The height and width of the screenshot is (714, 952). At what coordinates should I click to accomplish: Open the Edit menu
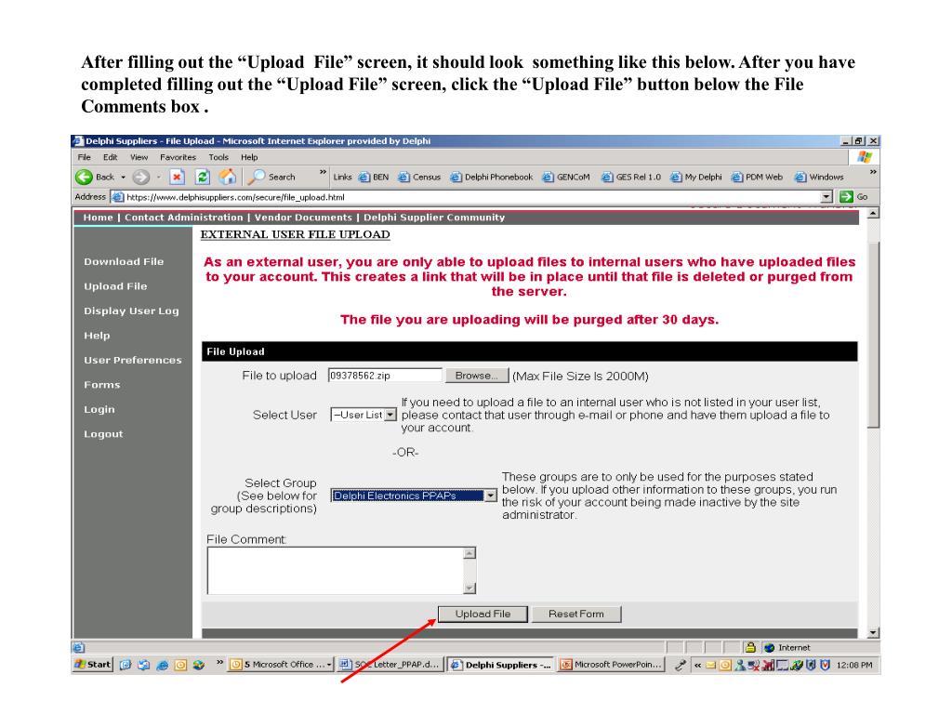point(110,157)
